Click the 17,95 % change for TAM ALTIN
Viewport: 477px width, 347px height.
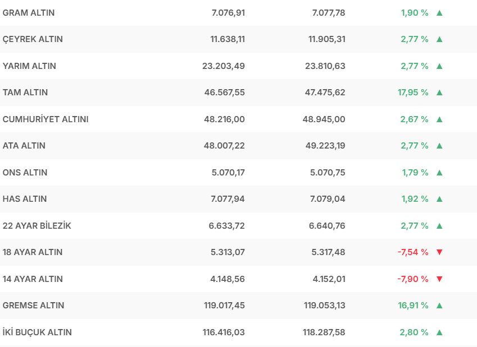(x=413, y=92)
